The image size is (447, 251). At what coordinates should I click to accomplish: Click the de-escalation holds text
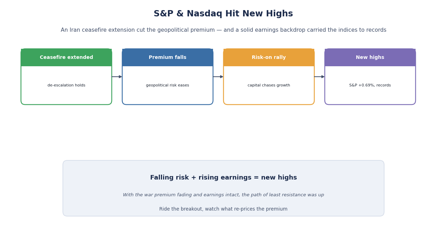66,85
